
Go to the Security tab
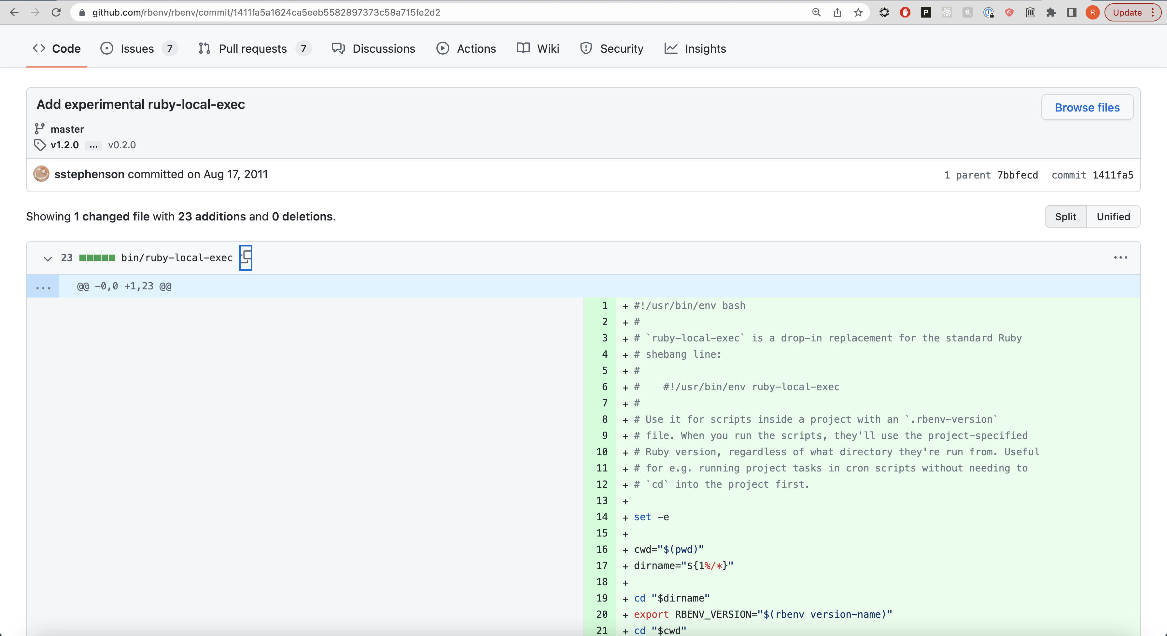click(612, 48)
